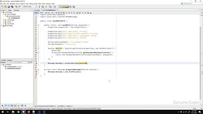203x114 pixels.
Task: Click the sendMail breadcrumb below the editor
Action: (61, 106)
